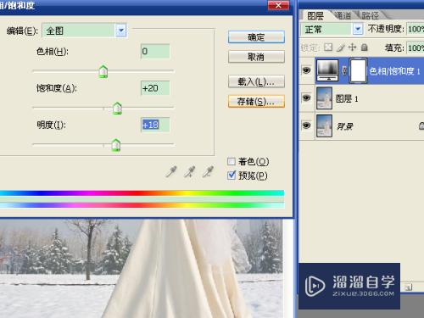The width and height of the screenshot is (424, 318).
Task: Click the link icon on Hue/Saturation layer
Action: 344,70
